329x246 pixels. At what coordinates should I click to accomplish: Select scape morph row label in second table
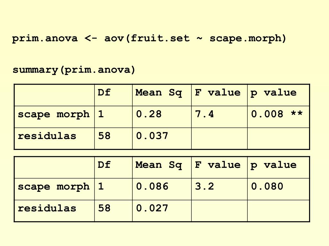coord(54,187)
